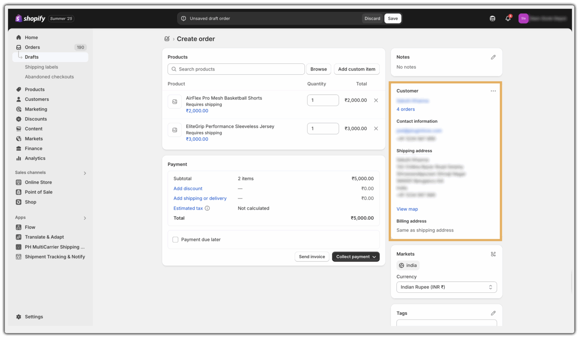Click Add shipping or delivery link

coord(200,198)
